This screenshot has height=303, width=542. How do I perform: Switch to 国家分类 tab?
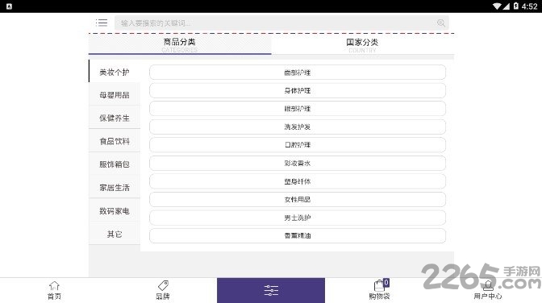362,45
